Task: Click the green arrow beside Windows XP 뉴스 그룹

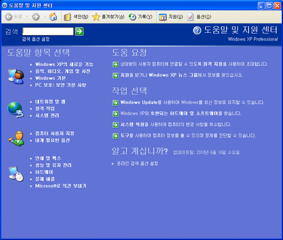Action: pos(115,76)
